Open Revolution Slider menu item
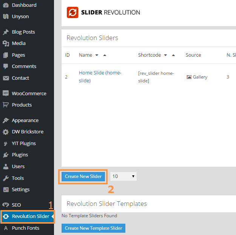 click(x=30, y=216)
